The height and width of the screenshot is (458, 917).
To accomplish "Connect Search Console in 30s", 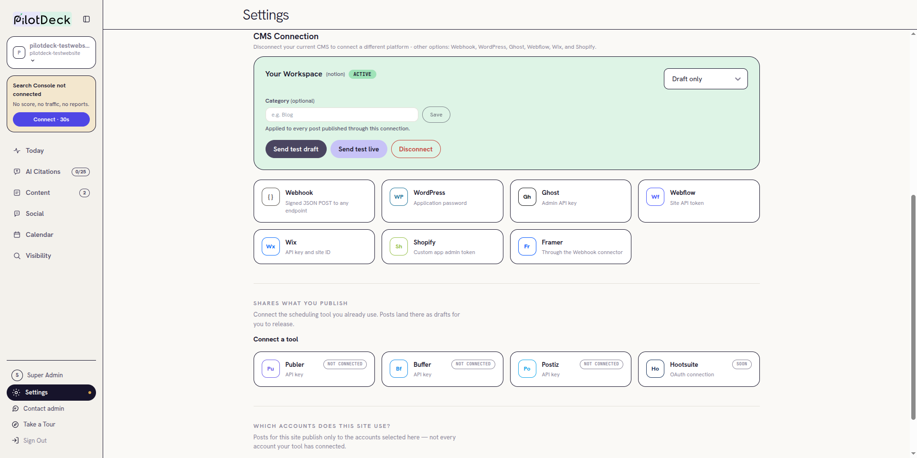I will pos(51,119).
